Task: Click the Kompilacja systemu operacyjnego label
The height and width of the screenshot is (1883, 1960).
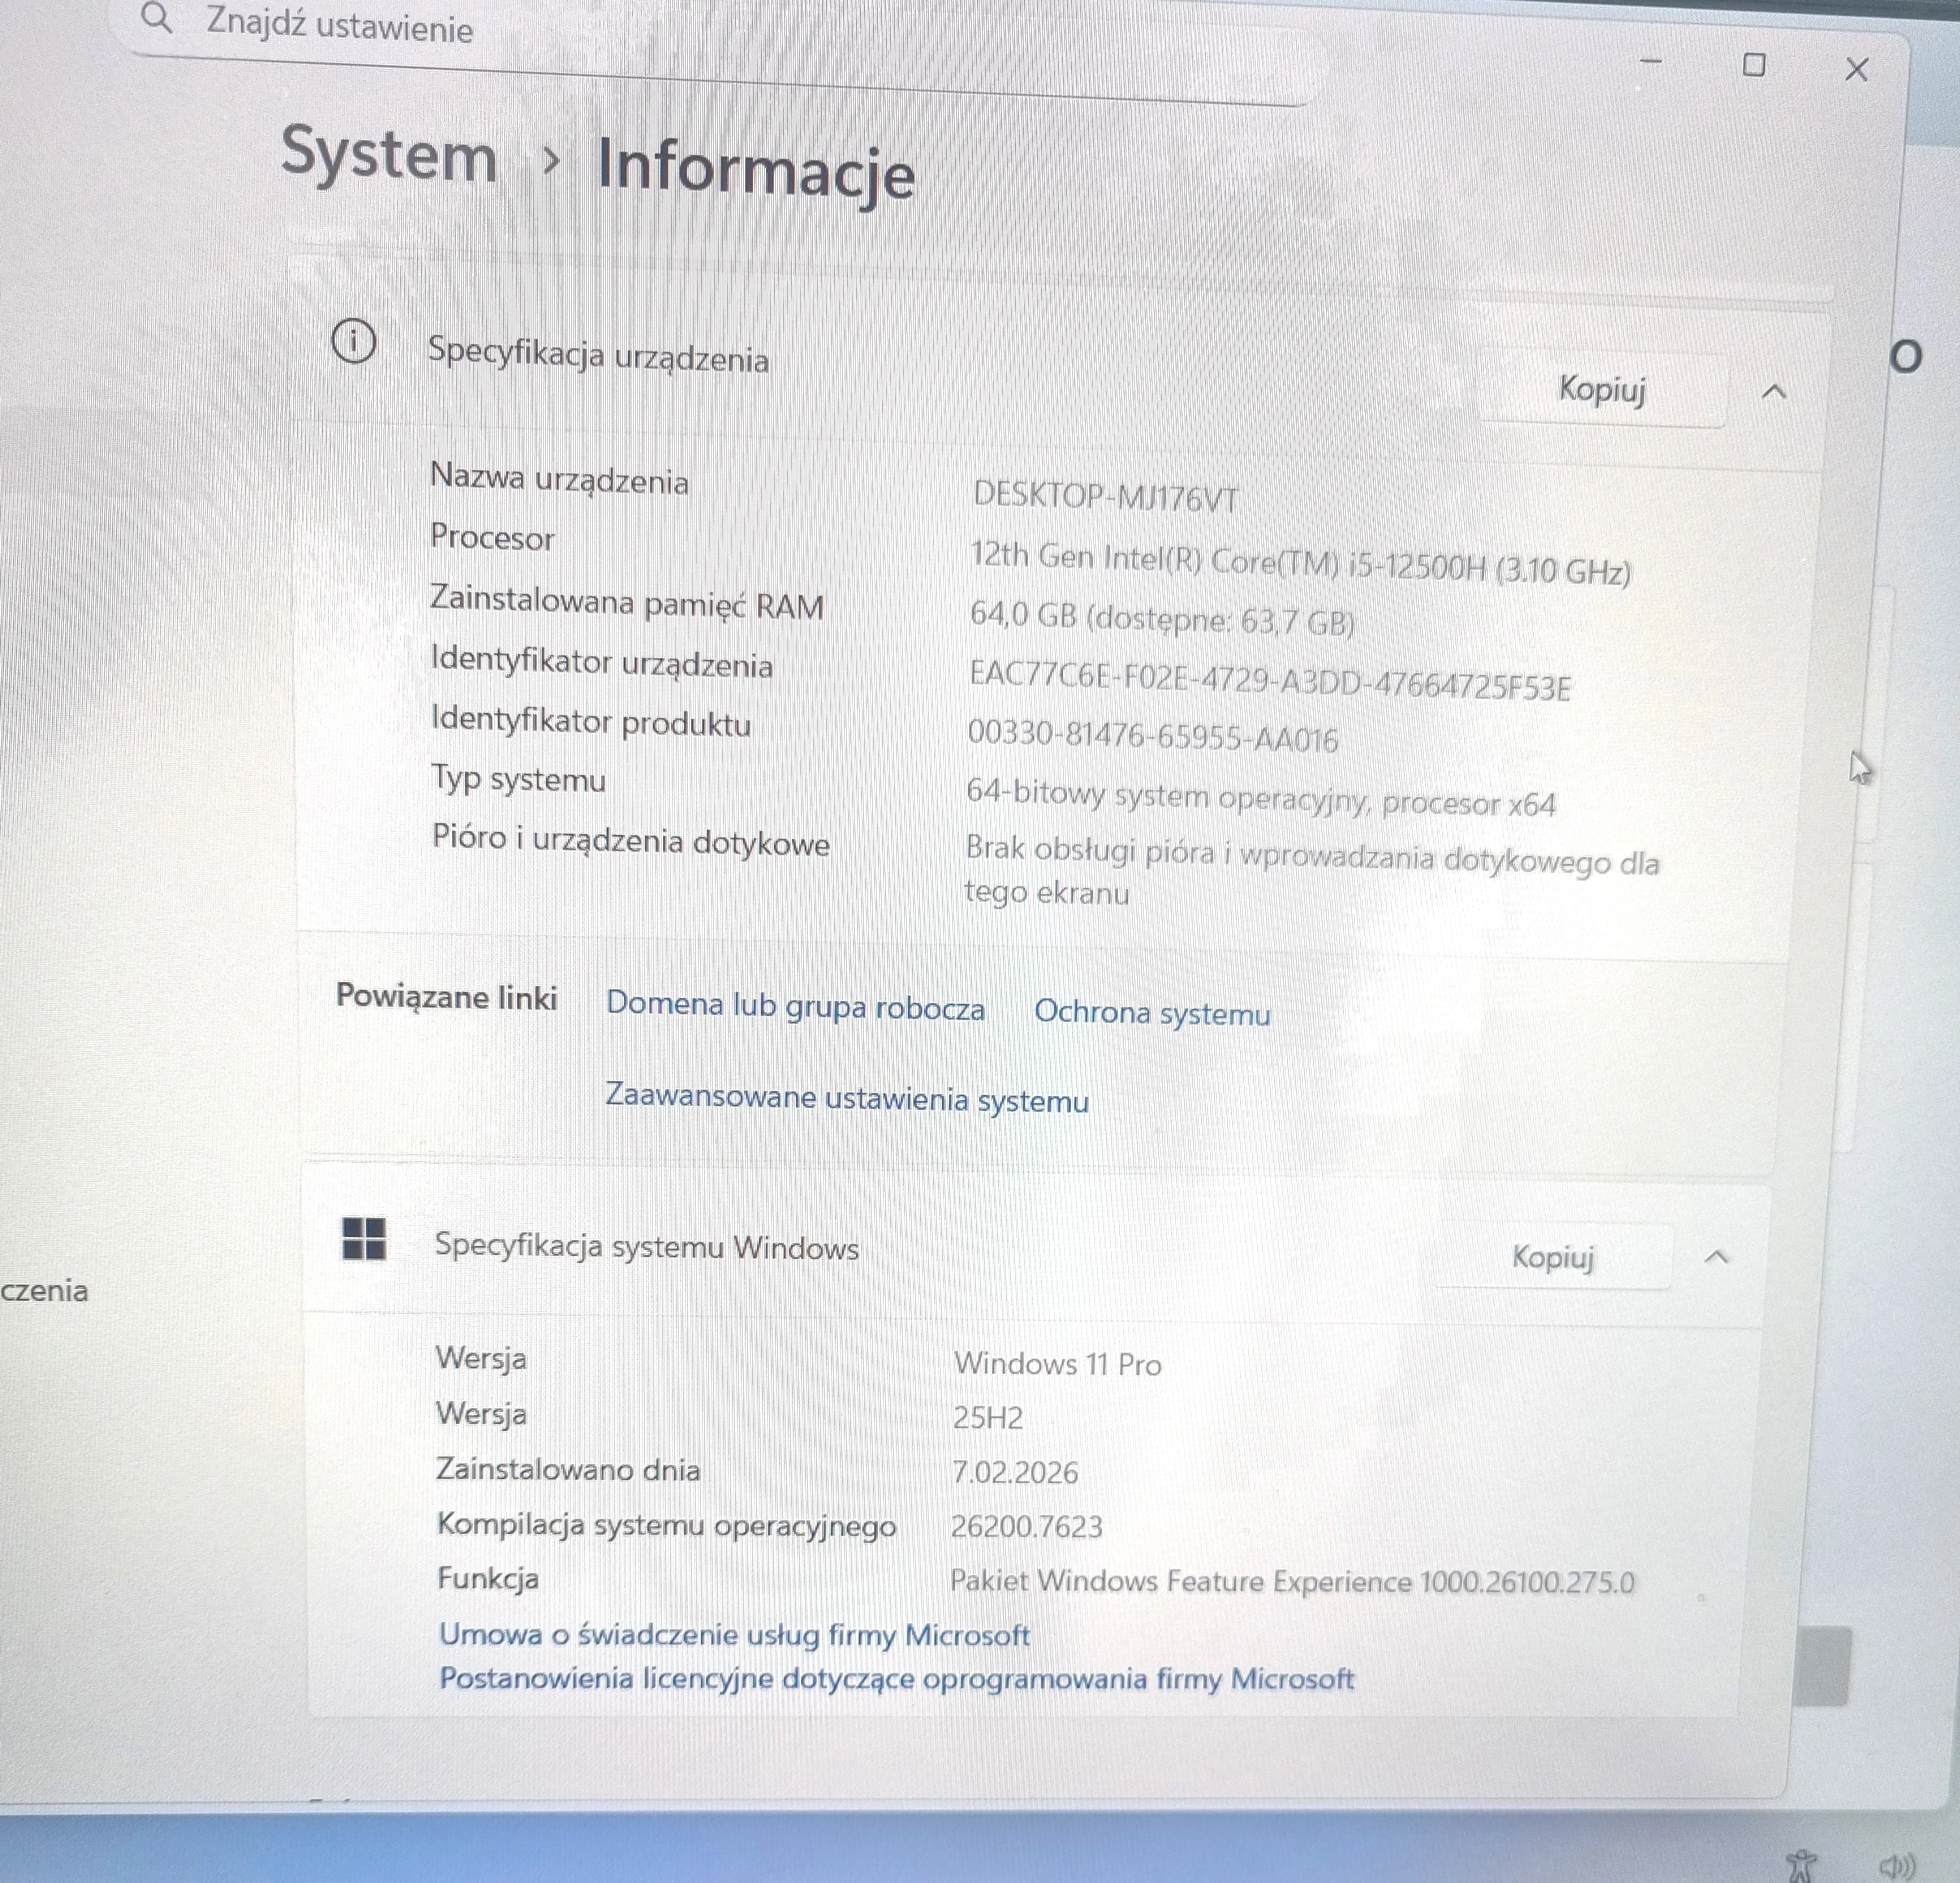Action: click(x=666, y=1525)
